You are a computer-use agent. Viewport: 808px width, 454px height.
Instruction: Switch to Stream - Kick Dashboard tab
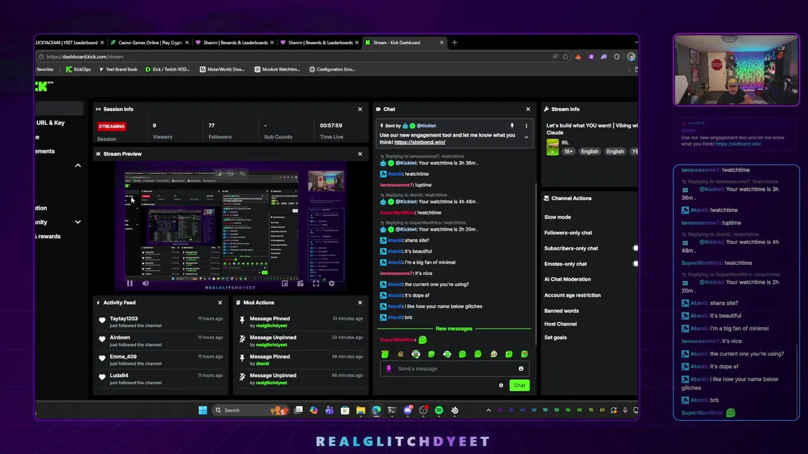(x=404, y=43)
